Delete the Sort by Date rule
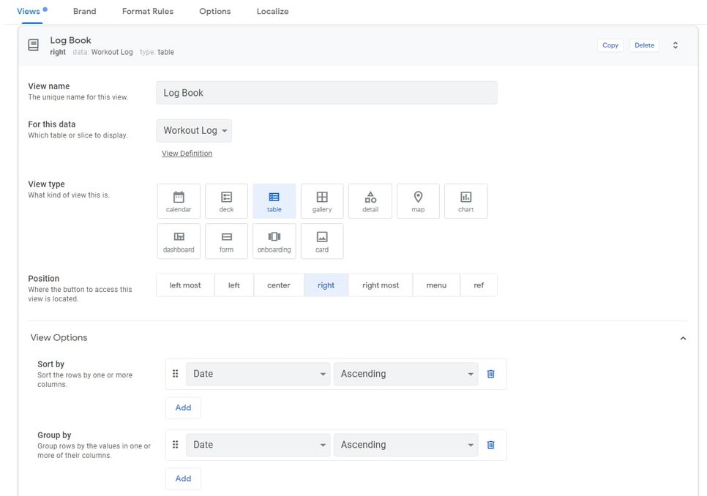The width and height of the screenshot is (707, 496). [x=490, y=374]
